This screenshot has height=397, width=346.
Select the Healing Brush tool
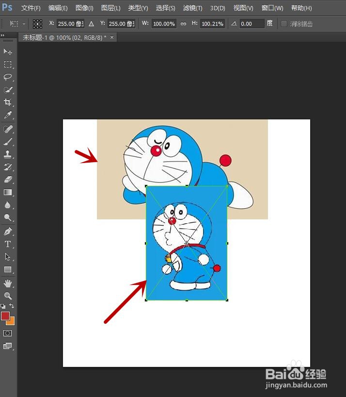click(8, 129)
